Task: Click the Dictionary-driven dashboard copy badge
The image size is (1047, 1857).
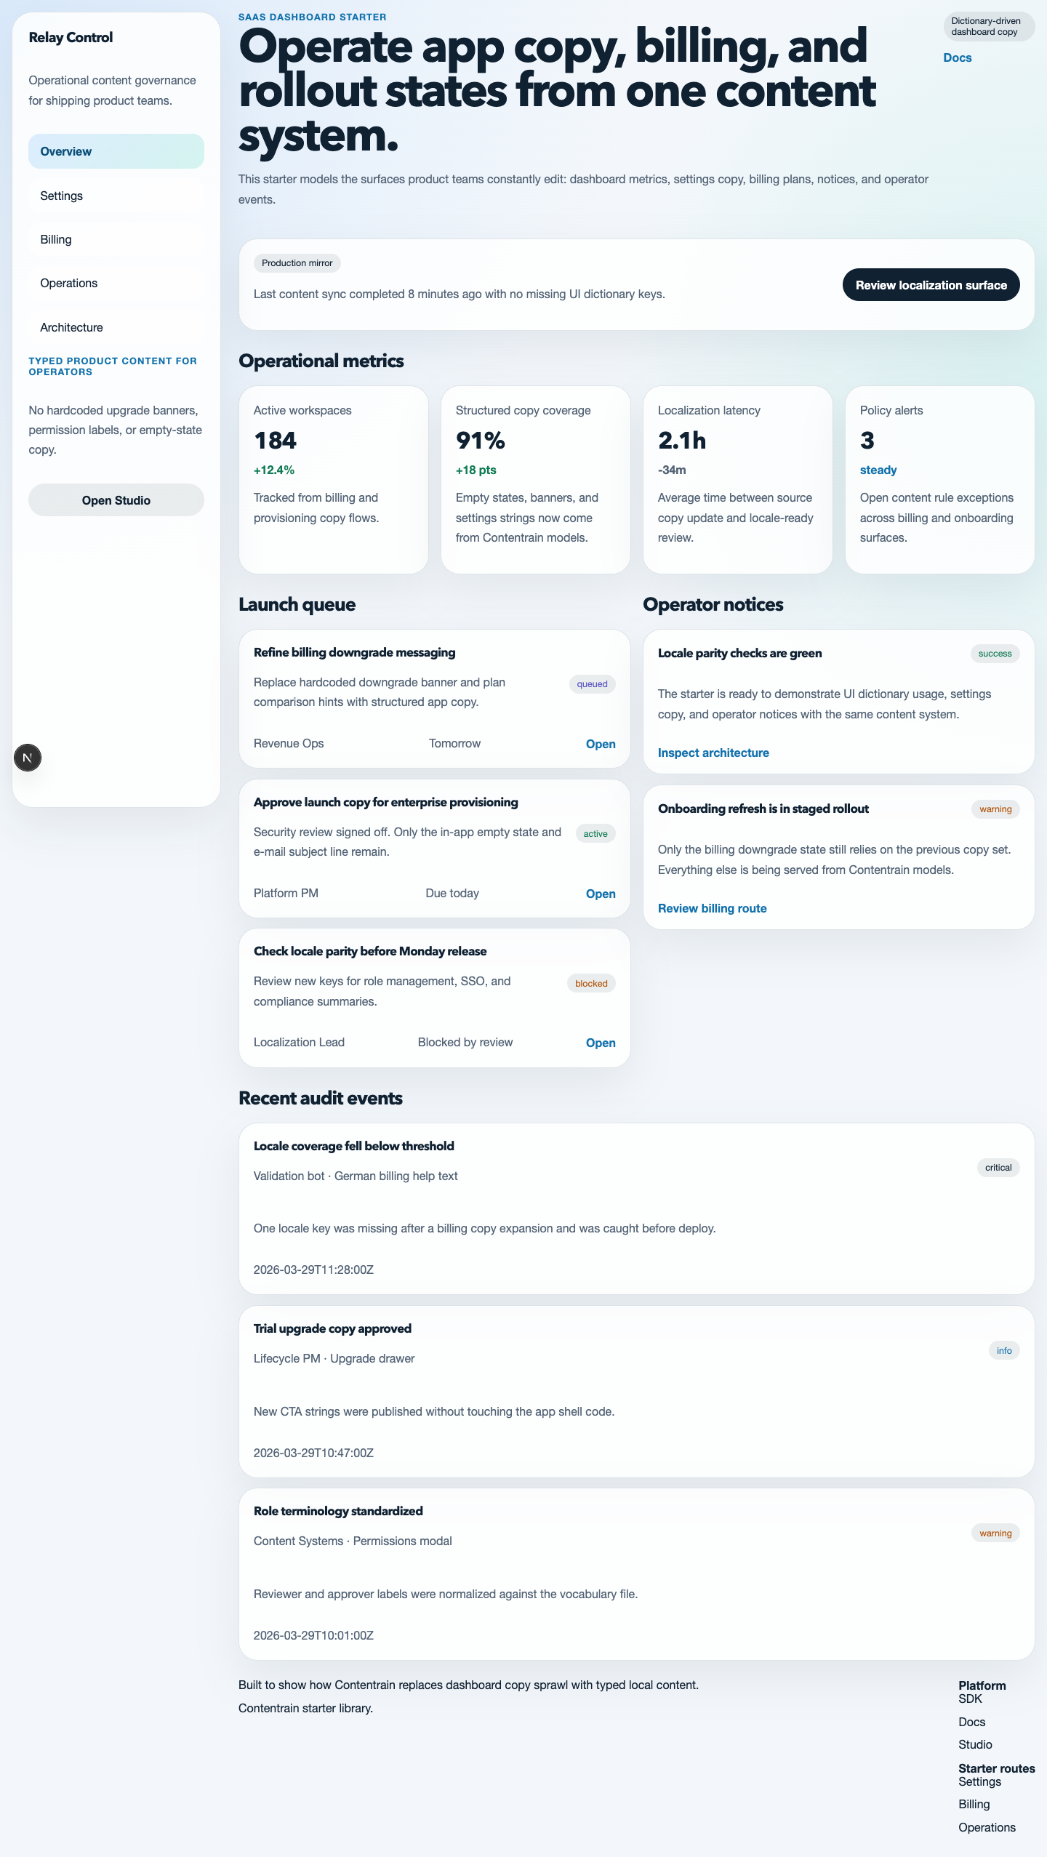Action: pyautogui.click(x=989, y=26)
